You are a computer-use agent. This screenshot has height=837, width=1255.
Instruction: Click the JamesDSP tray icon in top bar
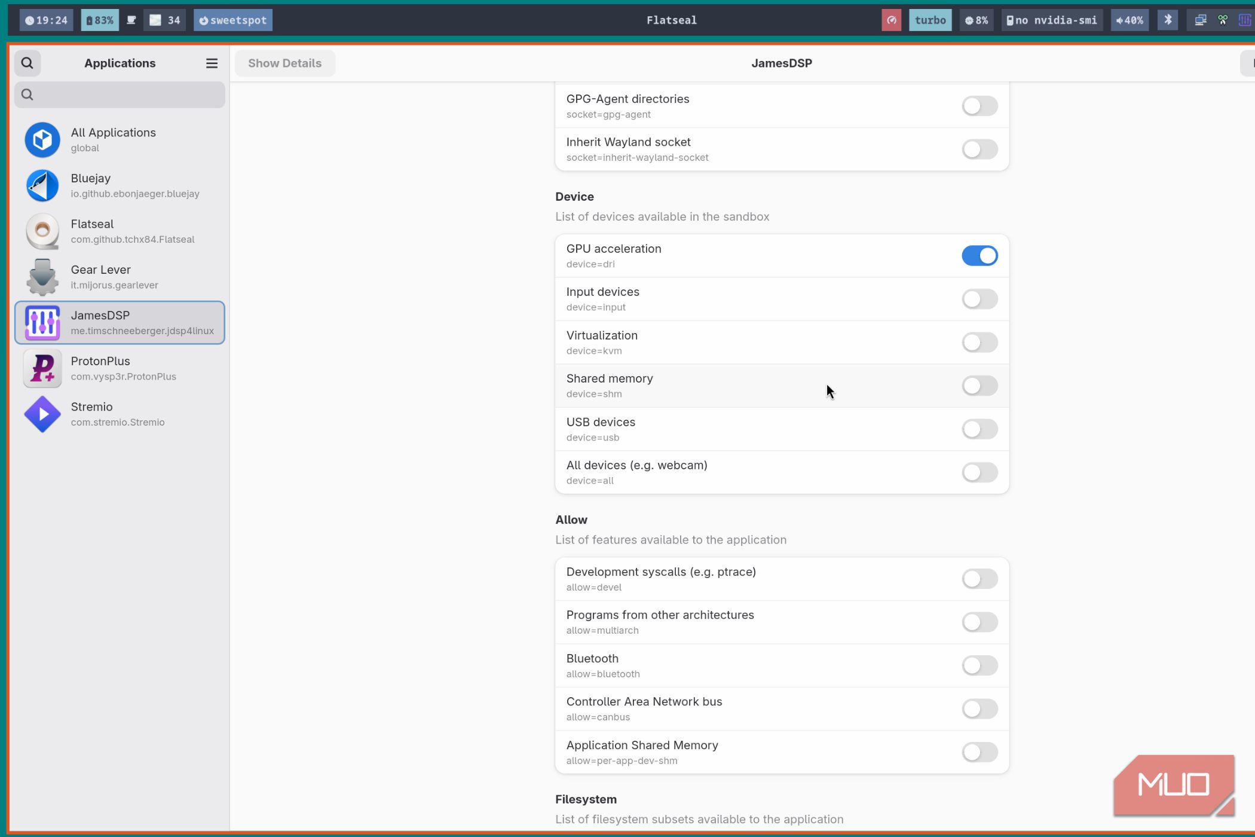[1244, 20]
